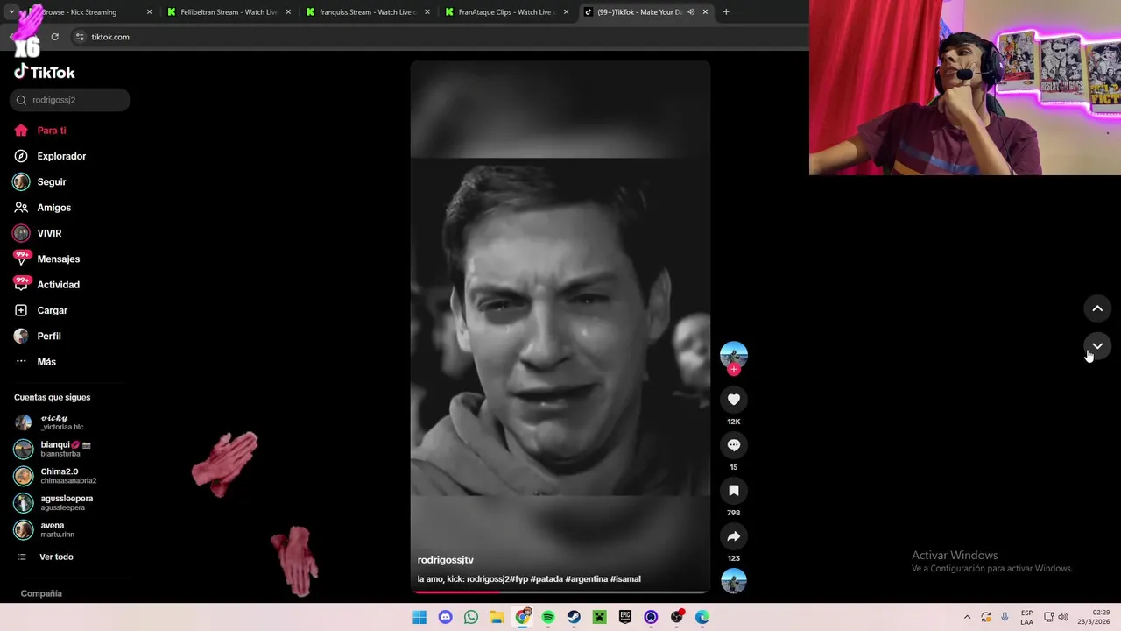This screenshot has height=631, width=1121.
Task: Open Steam from taskbar
Action: [574, 617]
